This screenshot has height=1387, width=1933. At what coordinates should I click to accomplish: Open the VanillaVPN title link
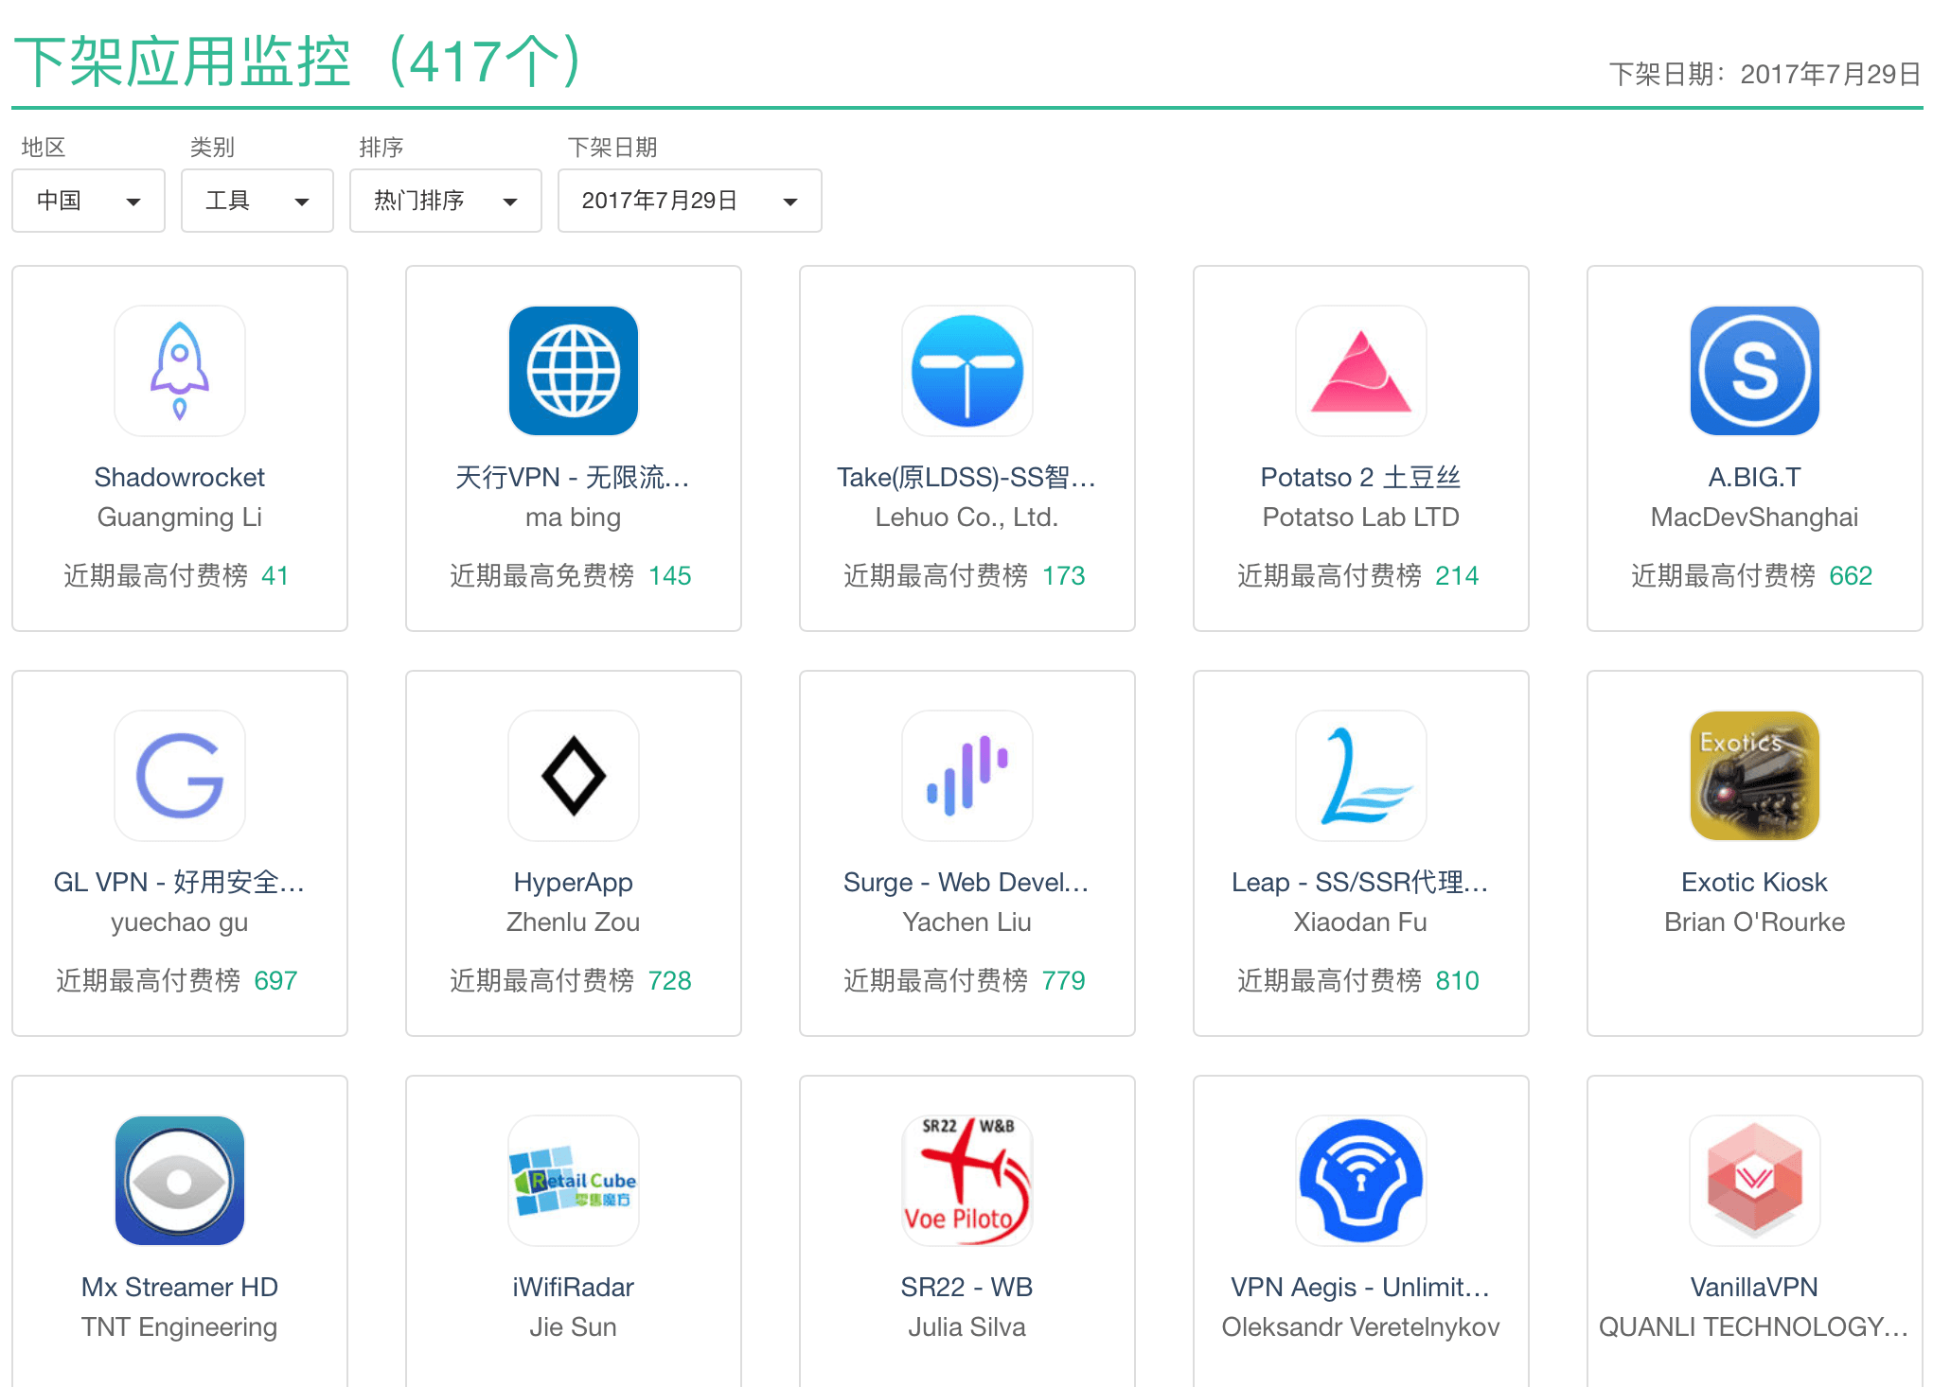(x=1755, y=1287)
